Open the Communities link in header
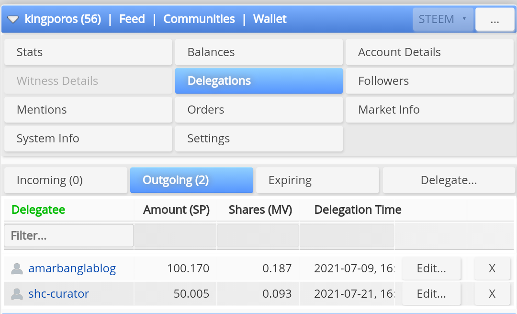This screenshot has height=314, width=517. 199,19
